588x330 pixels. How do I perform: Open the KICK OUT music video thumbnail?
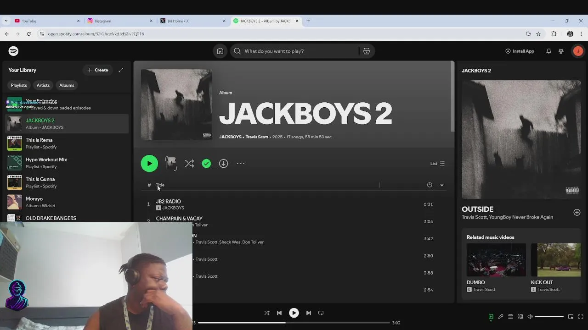pos(556,260)
